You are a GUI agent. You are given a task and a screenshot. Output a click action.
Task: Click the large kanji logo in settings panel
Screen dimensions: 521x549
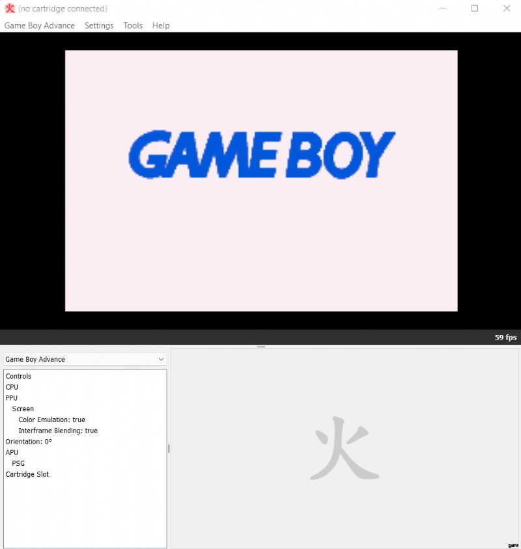[x=345, y=448]
